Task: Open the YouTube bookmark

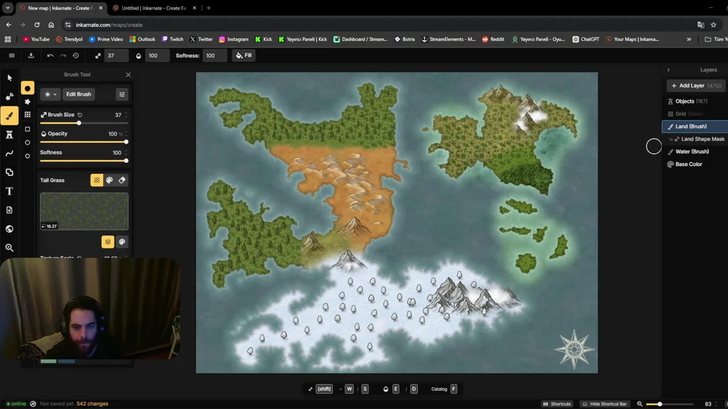Action: [x=36, y=39]
